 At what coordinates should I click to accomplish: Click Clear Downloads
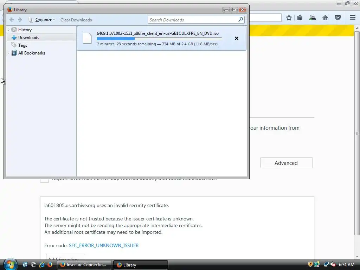tap(76, 20)
